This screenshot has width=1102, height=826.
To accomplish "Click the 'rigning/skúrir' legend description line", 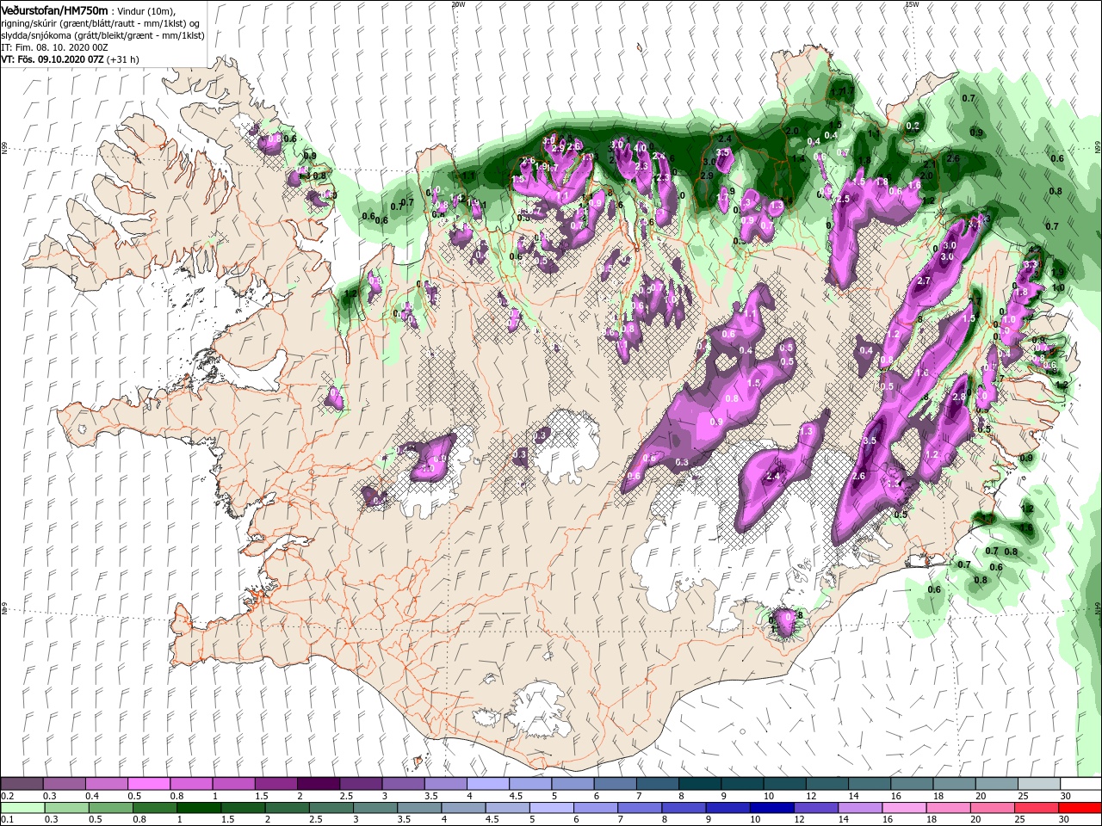I will pyautogui.click(x=101, y=23).
